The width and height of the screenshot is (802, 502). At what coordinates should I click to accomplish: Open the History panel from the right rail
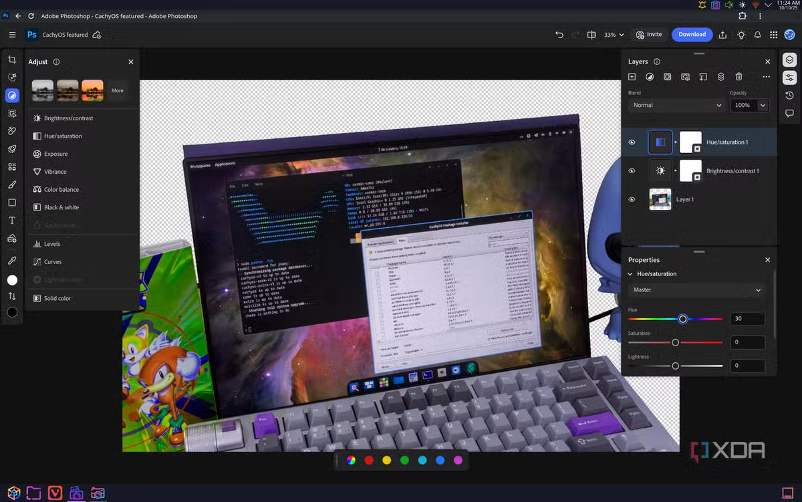tap(789, 95)
